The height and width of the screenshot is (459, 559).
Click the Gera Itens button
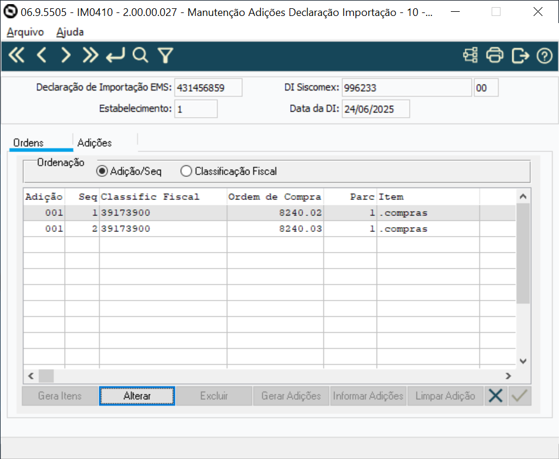(60, 396)
